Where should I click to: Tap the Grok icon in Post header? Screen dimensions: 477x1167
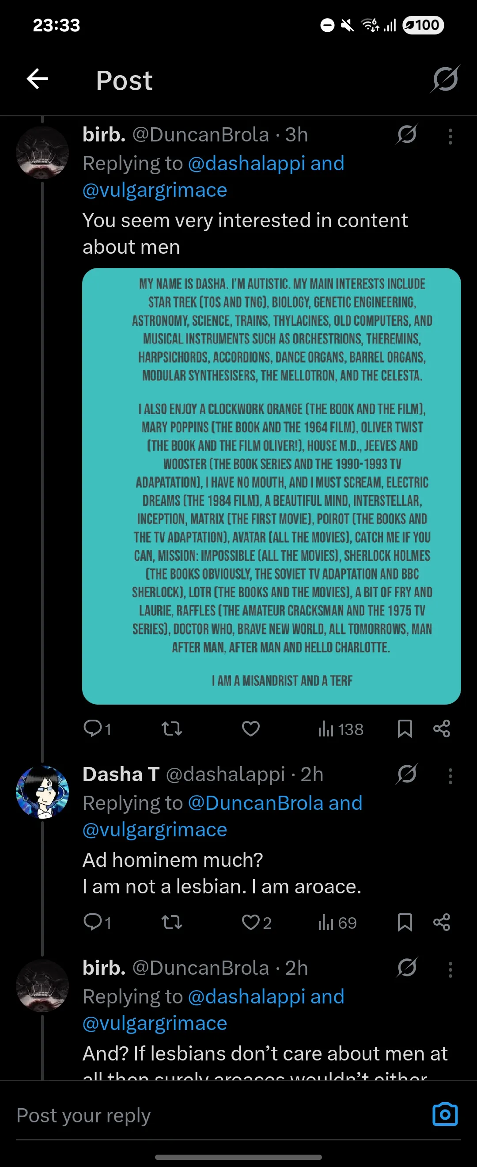(x=445, y=79)
